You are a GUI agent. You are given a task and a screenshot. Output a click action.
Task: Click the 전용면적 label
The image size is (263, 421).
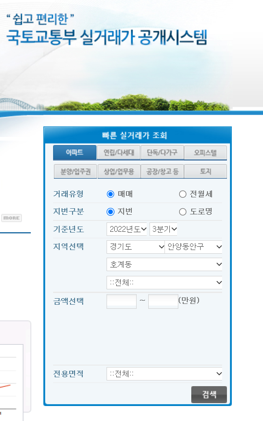[x=68, y=374]
